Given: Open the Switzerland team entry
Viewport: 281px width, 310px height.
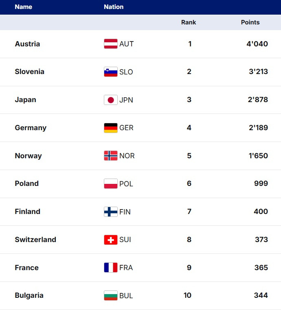Looking at the screenshot, I should pyautogui.click(x=35, y=240).
